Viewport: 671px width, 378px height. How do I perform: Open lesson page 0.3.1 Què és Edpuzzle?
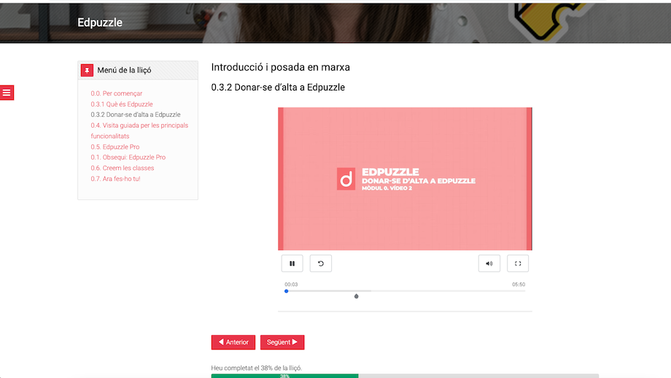(122, 104)
